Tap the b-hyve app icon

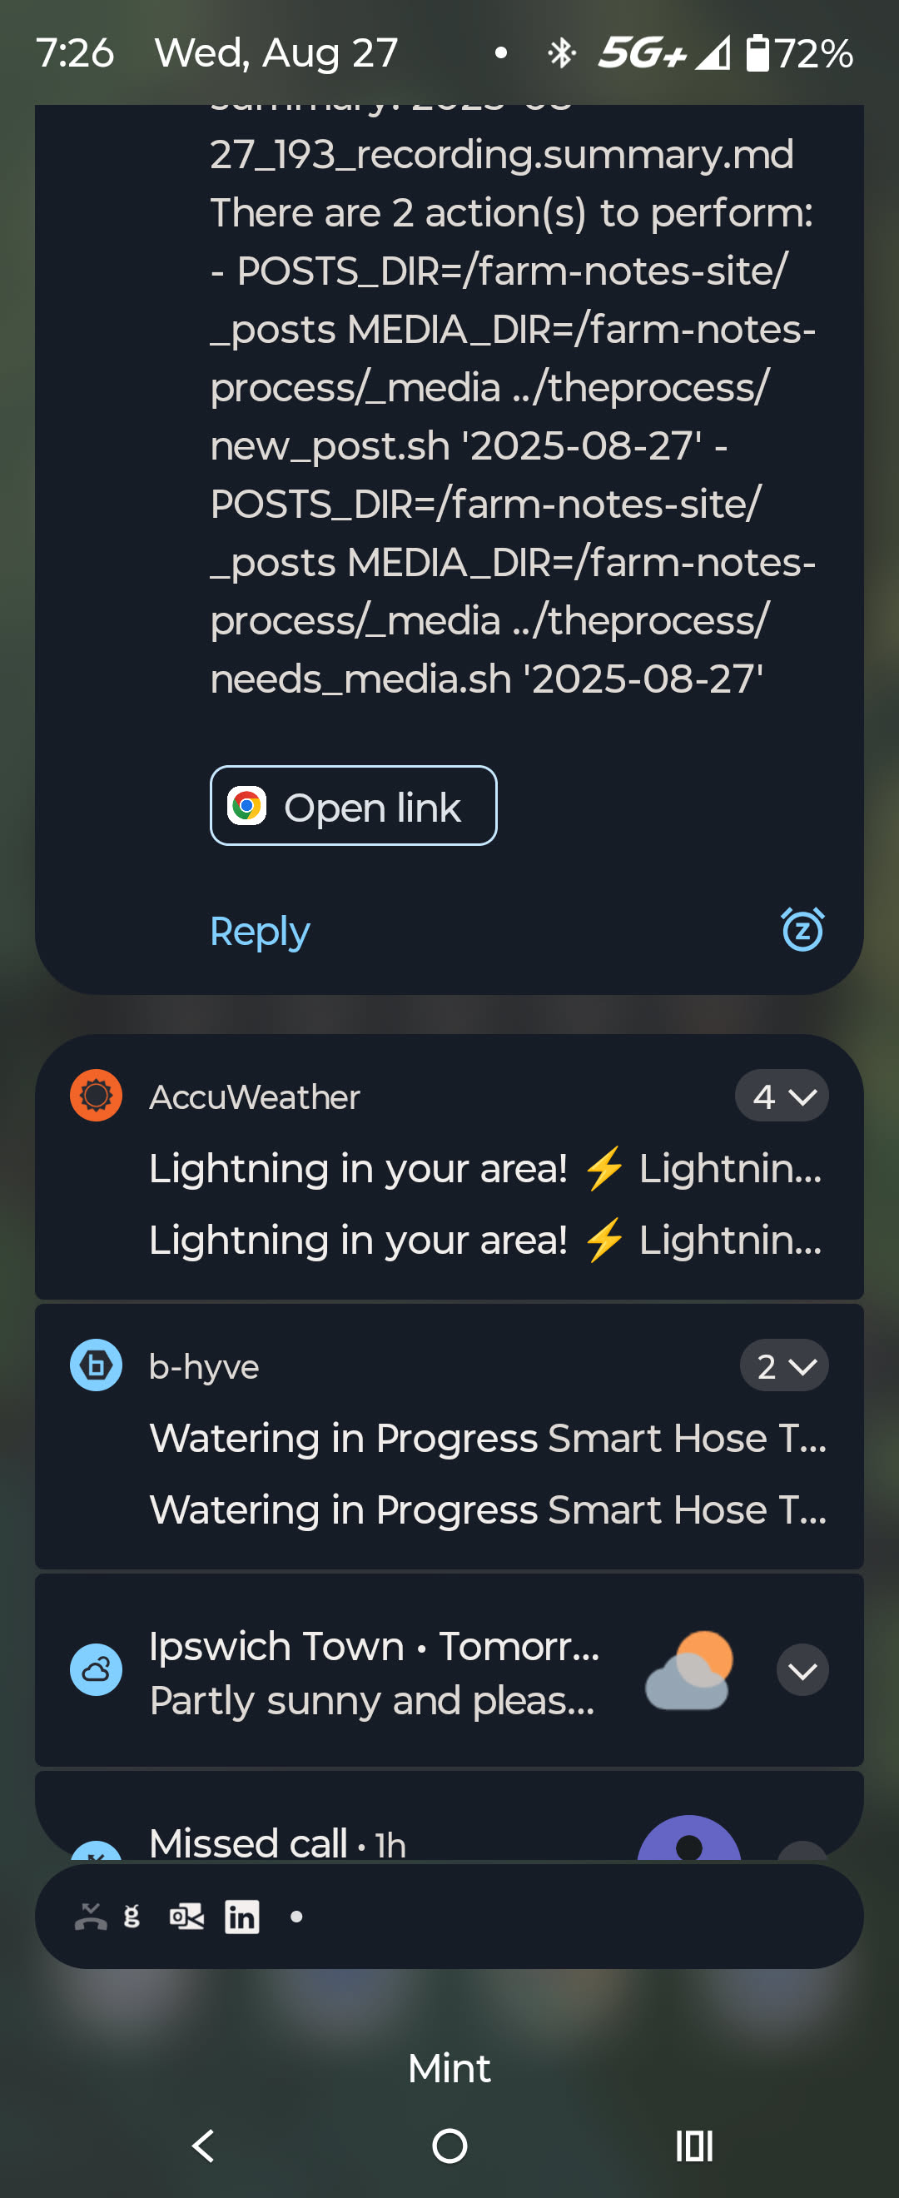[x=96, y=1365]
